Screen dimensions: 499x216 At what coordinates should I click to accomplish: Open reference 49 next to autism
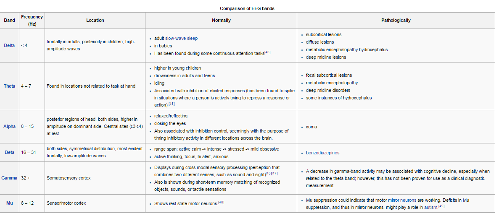[441, 206]
